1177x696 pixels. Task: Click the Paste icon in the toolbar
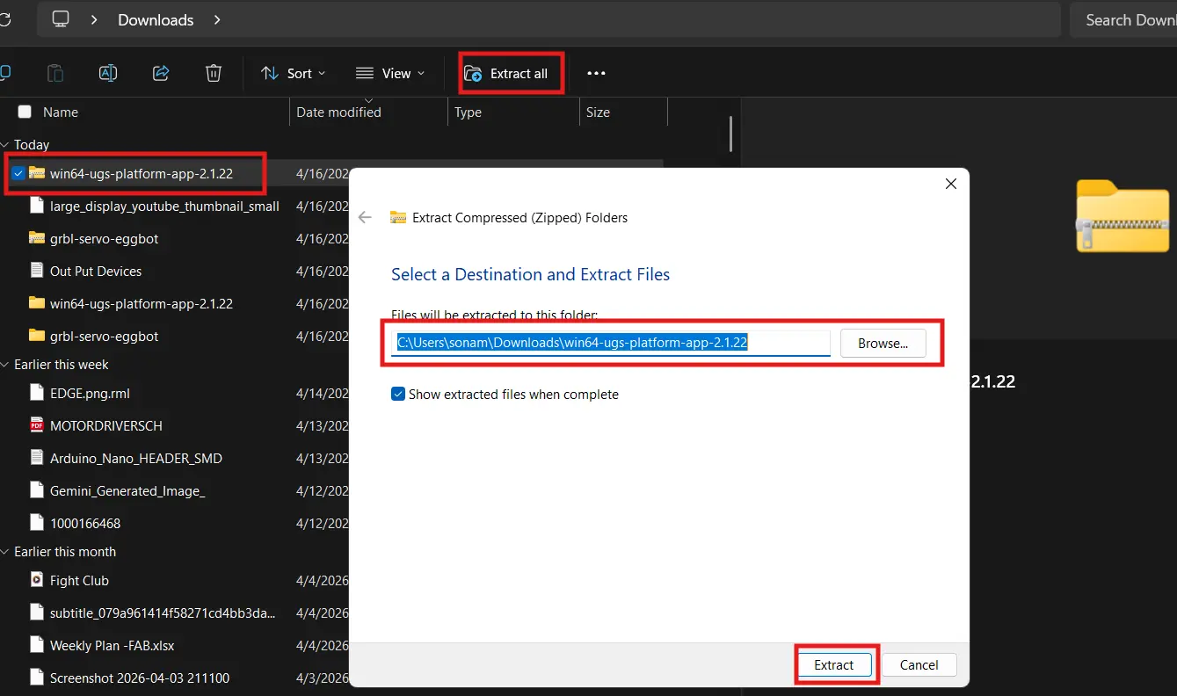point(55,73)
